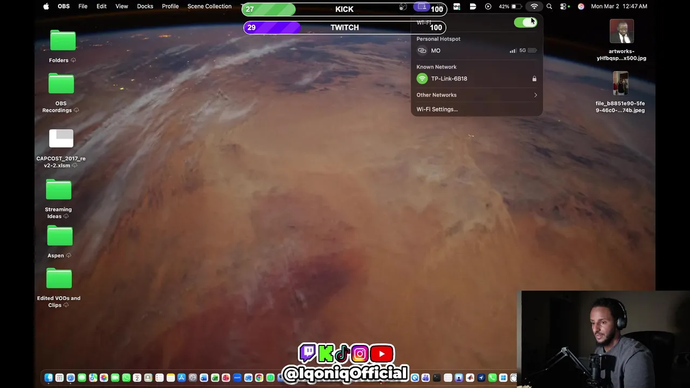Open the date and time Mon Mar 2
The image size is (690, 388).
tap(619, 6)
